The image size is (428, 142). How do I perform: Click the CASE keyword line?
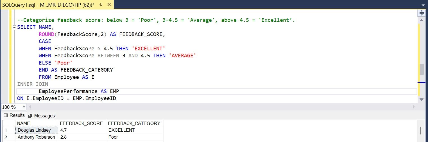tap(45, 41)
